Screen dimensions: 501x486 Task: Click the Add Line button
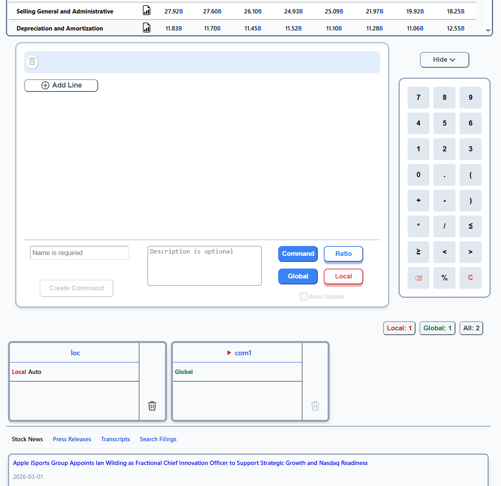pyautogui.click(x=61, y=86)
